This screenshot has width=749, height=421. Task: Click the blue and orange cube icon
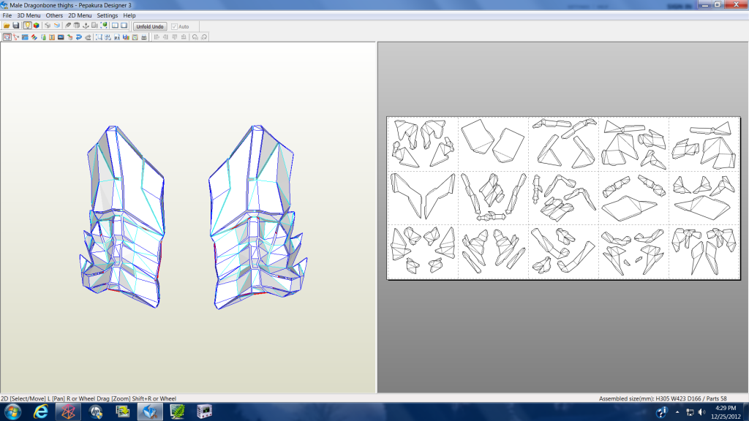pyautogui.click(x=57, y=26)
